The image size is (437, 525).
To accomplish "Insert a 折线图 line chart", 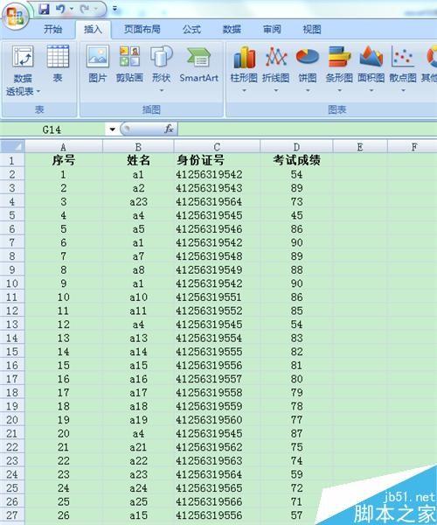I will pos(276,64).
